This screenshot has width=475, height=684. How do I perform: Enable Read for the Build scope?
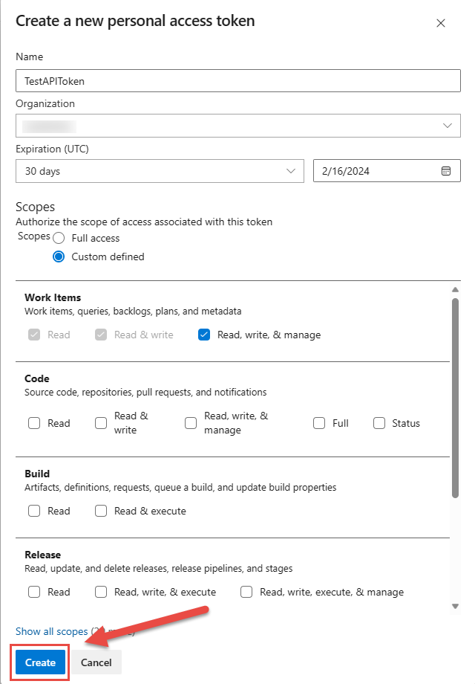(34, 511)
